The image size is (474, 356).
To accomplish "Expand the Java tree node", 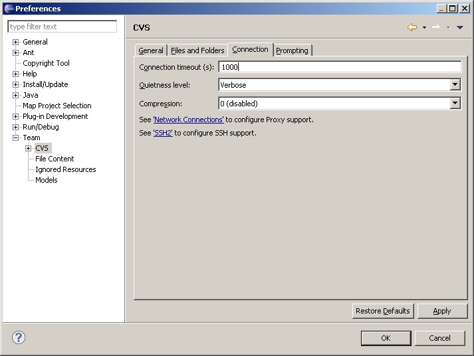I will pyautogui.click(x=16, y=95).
